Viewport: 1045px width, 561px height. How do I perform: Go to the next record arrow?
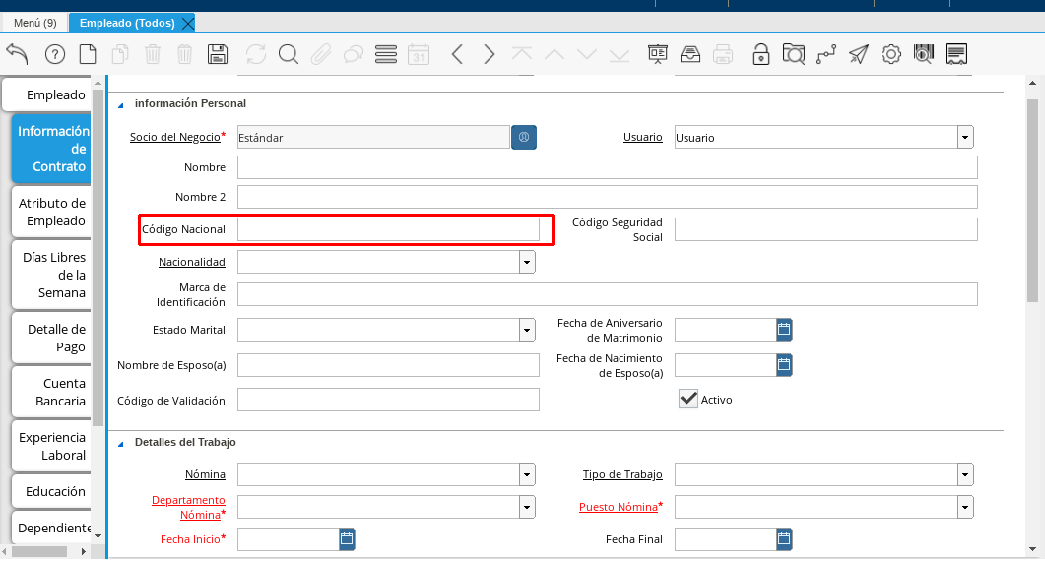point(490,54)
